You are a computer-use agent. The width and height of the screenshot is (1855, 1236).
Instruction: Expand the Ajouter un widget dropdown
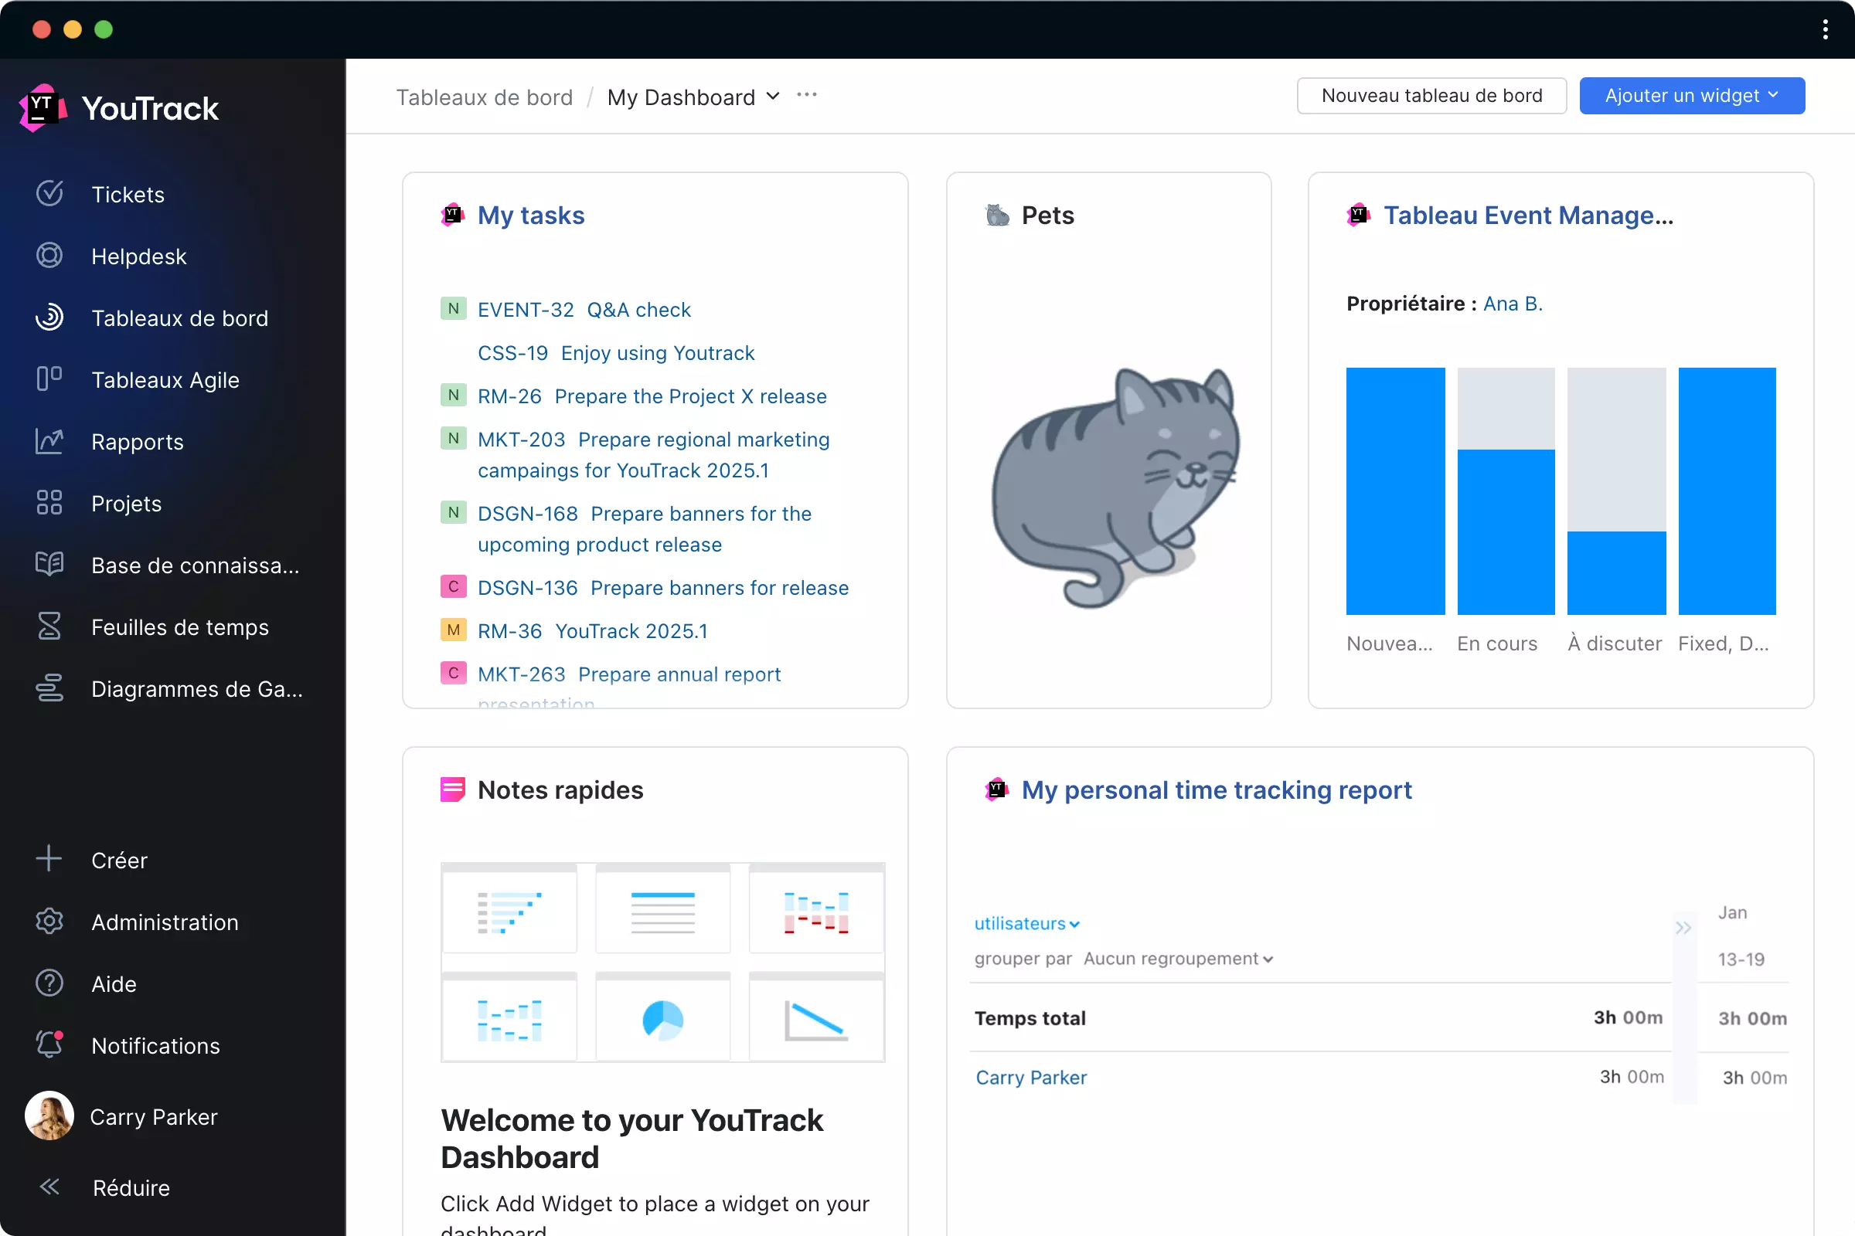(x=1692, y=95)
